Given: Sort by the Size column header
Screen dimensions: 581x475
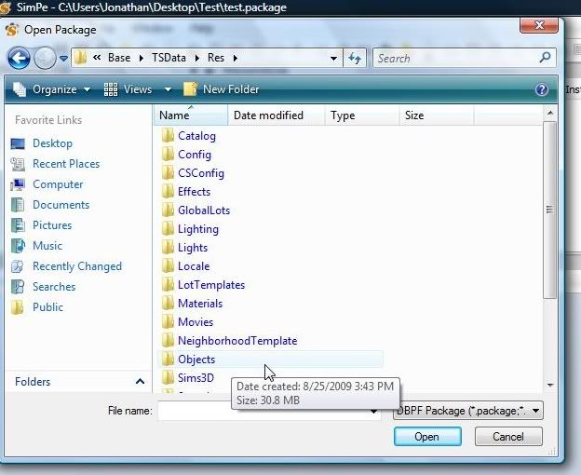Looking at the screenshot, I should point(437,115).
